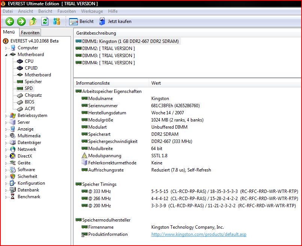Click the DirectX X icon
Screen dimensions: 302x246
[x=13, y=156]
